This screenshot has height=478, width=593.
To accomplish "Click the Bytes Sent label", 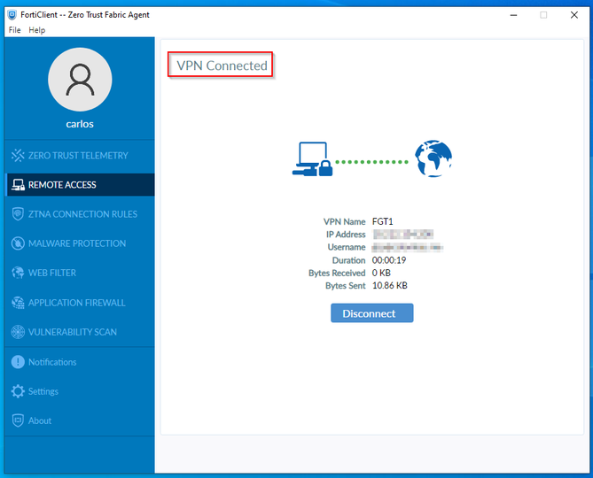I will click(x=346, y=285).
